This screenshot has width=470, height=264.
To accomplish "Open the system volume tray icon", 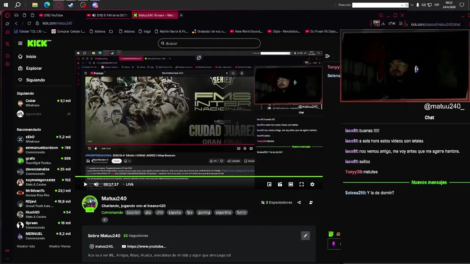I will coord(424,5).
